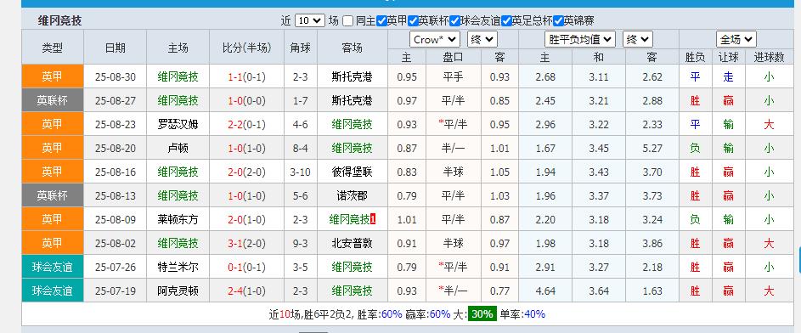The height and width of the screenshot is (333, 801).
Task: Click date 25-07-19 in the table
Action: click(116, 291)
